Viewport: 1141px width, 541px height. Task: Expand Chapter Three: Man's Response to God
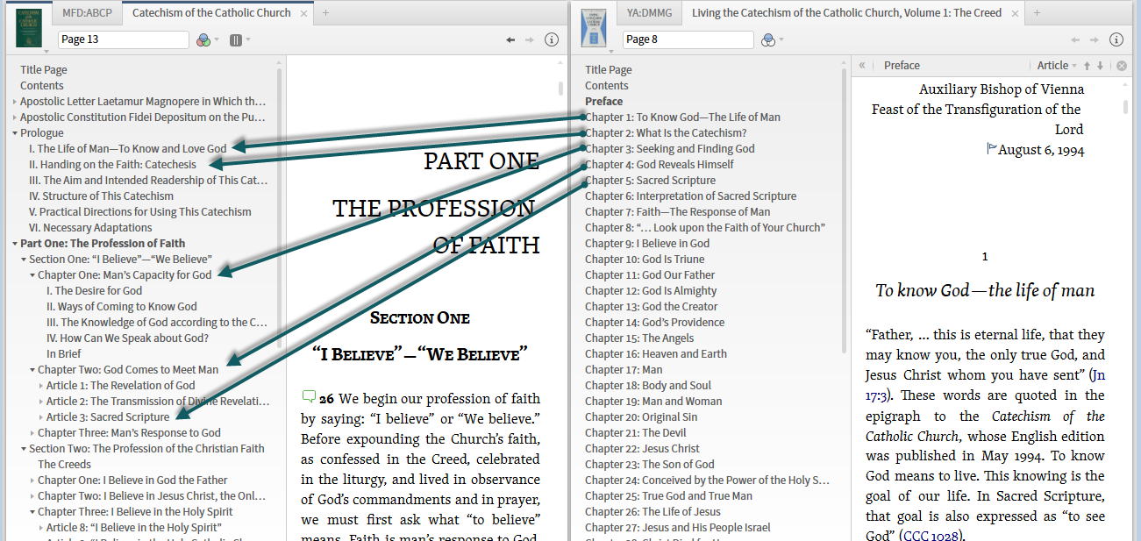pyautogui.click(x=32, y=433)
